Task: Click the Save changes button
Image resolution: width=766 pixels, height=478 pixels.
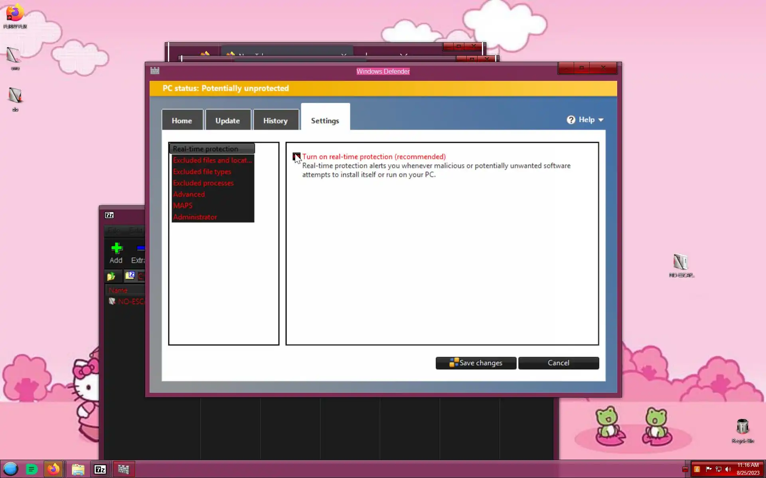Action: (476, 363)
